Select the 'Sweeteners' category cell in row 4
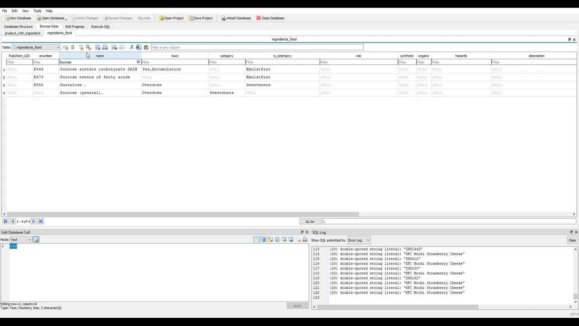 (x=227, y=93)
